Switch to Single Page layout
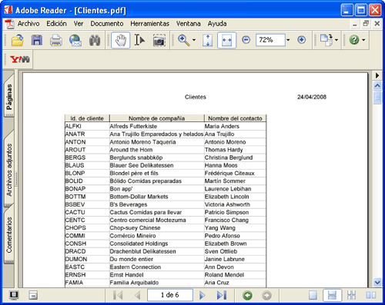The image size is (385, 305). click(x=313, y=295)
